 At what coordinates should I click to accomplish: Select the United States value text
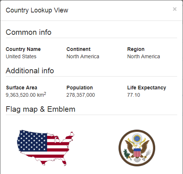[21, 56]
